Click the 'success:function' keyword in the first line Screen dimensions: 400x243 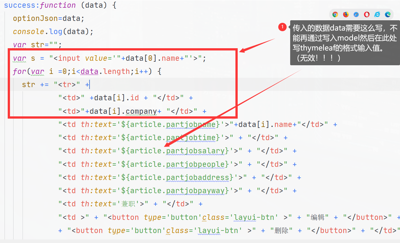[40, 5]
